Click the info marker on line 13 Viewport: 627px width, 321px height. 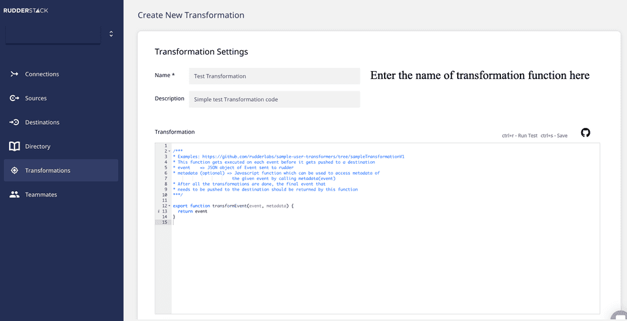pyautogui.click(x=159, y=211)
